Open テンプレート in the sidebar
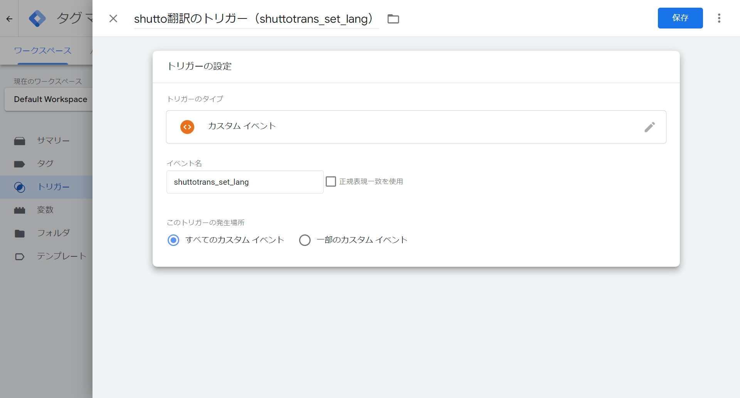This screenshot has height=398, width=740. point(46,256)
